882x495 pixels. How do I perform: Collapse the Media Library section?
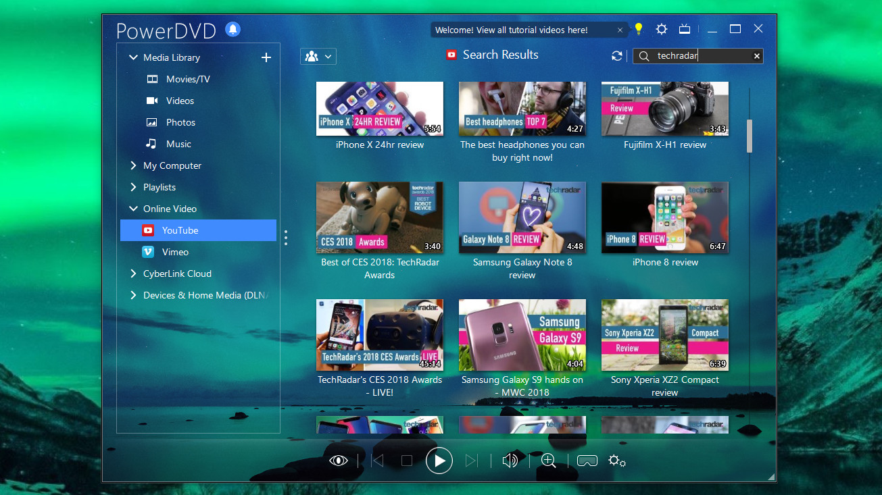point(133,57)
